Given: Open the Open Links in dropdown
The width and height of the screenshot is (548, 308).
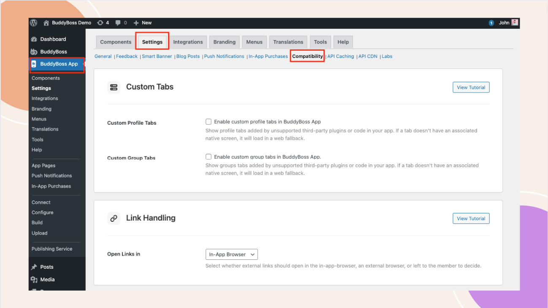Looking at the screenshot, I should click(231, 254).
